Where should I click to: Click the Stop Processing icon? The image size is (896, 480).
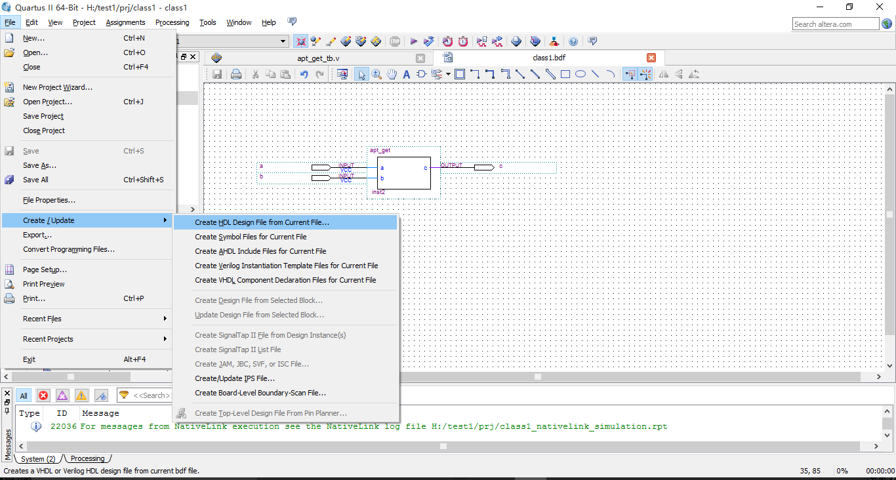tap(395, 41)
